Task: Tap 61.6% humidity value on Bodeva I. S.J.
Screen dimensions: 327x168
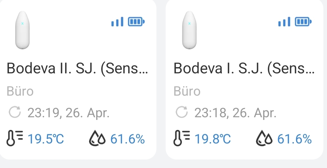Action: coord(294,140)
